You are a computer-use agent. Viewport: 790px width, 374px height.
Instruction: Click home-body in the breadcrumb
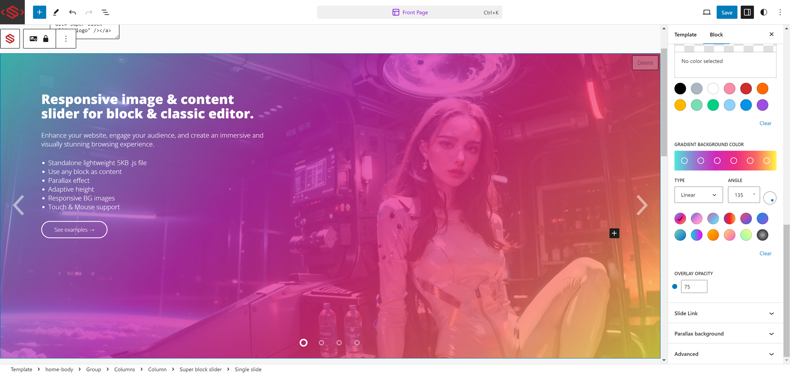coord(59,369)
